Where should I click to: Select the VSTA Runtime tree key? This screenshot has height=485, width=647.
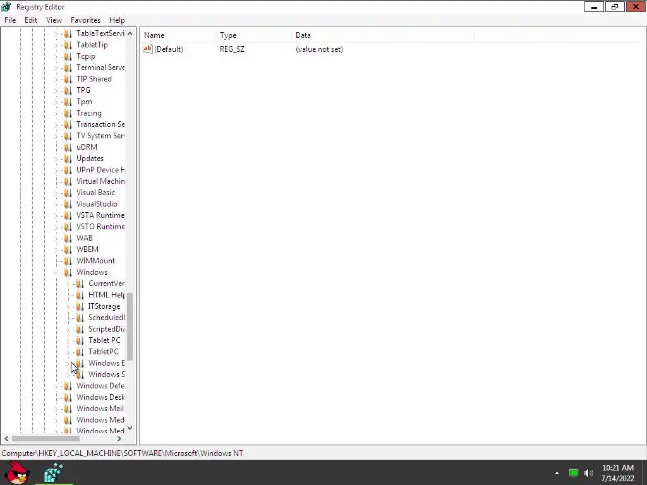tap(100, 215)
